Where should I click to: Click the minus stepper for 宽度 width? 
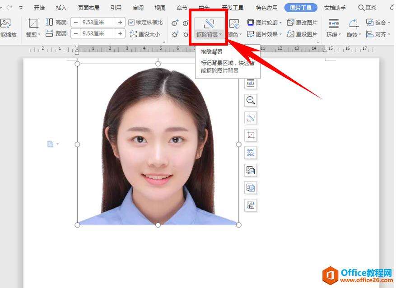(x=76, y=33)
